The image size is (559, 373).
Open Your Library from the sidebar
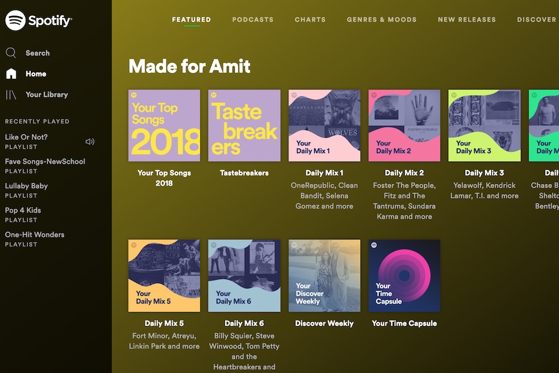[45, 95]
